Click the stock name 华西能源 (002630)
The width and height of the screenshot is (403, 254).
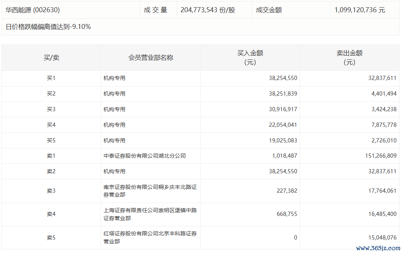coord(33,10)
